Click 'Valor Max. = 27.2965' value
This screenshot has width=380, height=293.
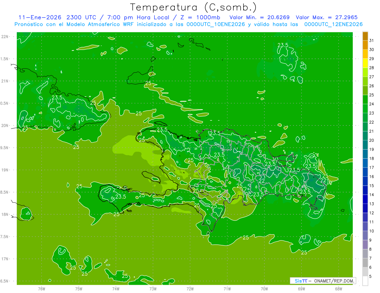pos(326,17)
